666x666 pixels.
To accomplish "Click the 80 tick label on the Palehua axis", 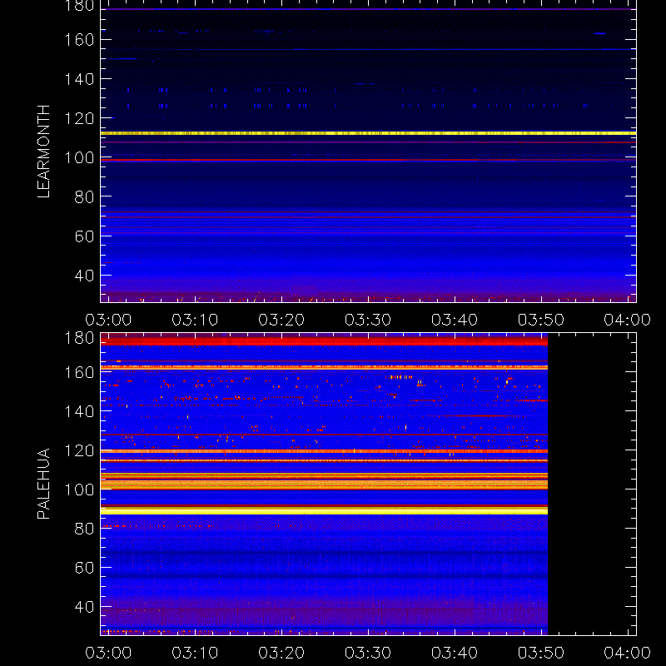I will (84, 529).
